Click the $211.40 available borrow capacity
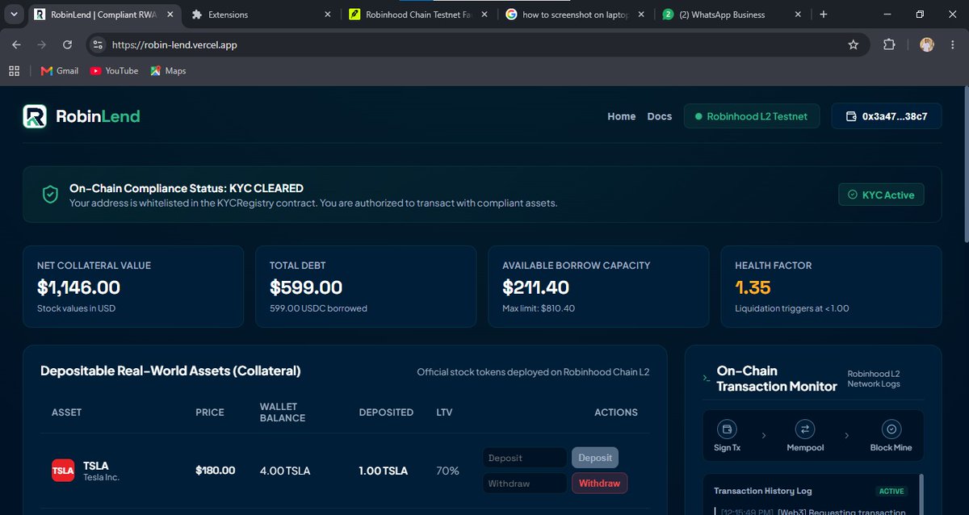The image size is (969, 515). pyautogui.click(x=535, y=287)
